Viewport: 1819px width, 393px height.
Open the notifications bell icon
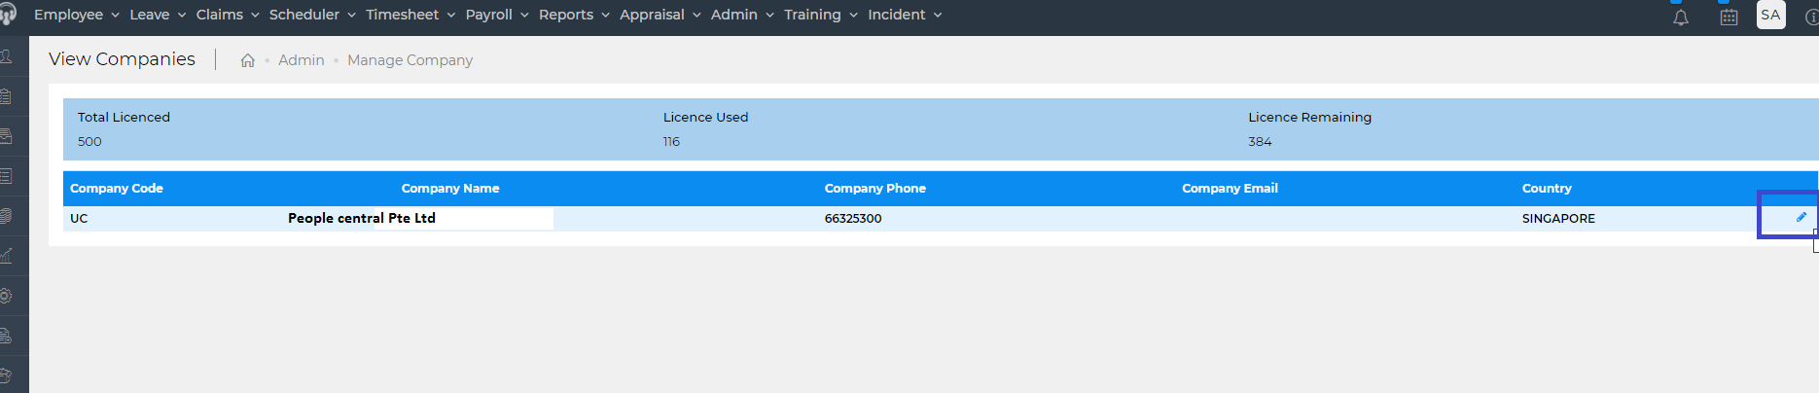(1681, 17)
